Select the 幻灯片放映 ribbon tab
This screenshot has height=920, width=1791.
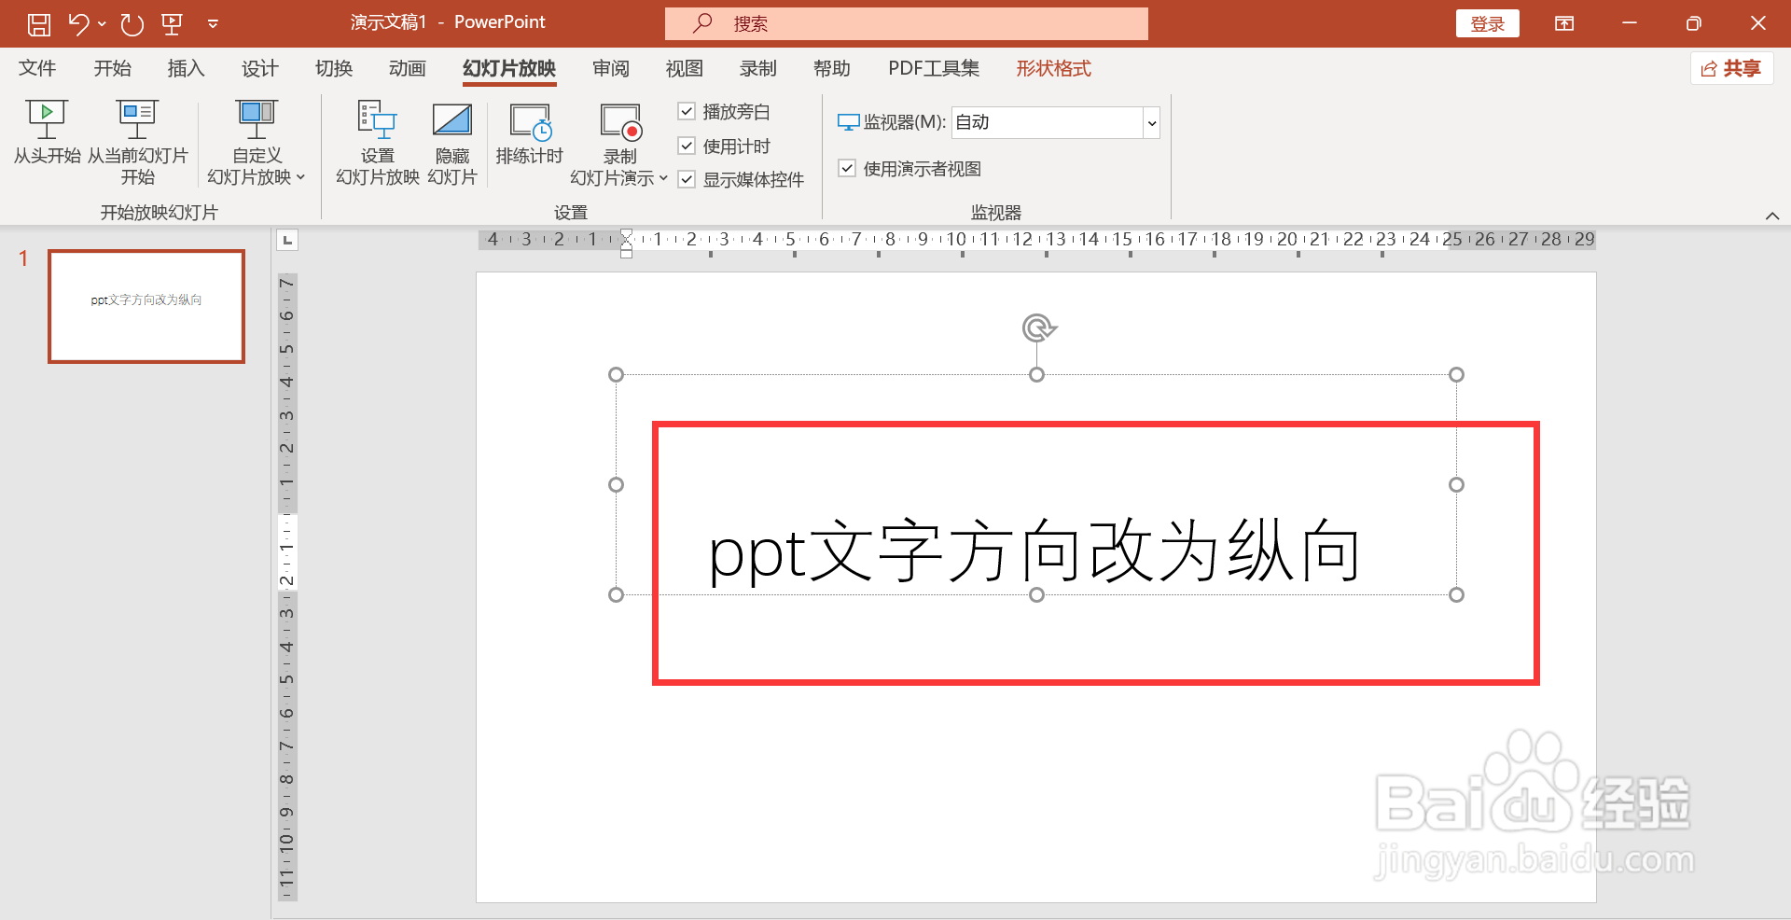[x=509, y=68]
